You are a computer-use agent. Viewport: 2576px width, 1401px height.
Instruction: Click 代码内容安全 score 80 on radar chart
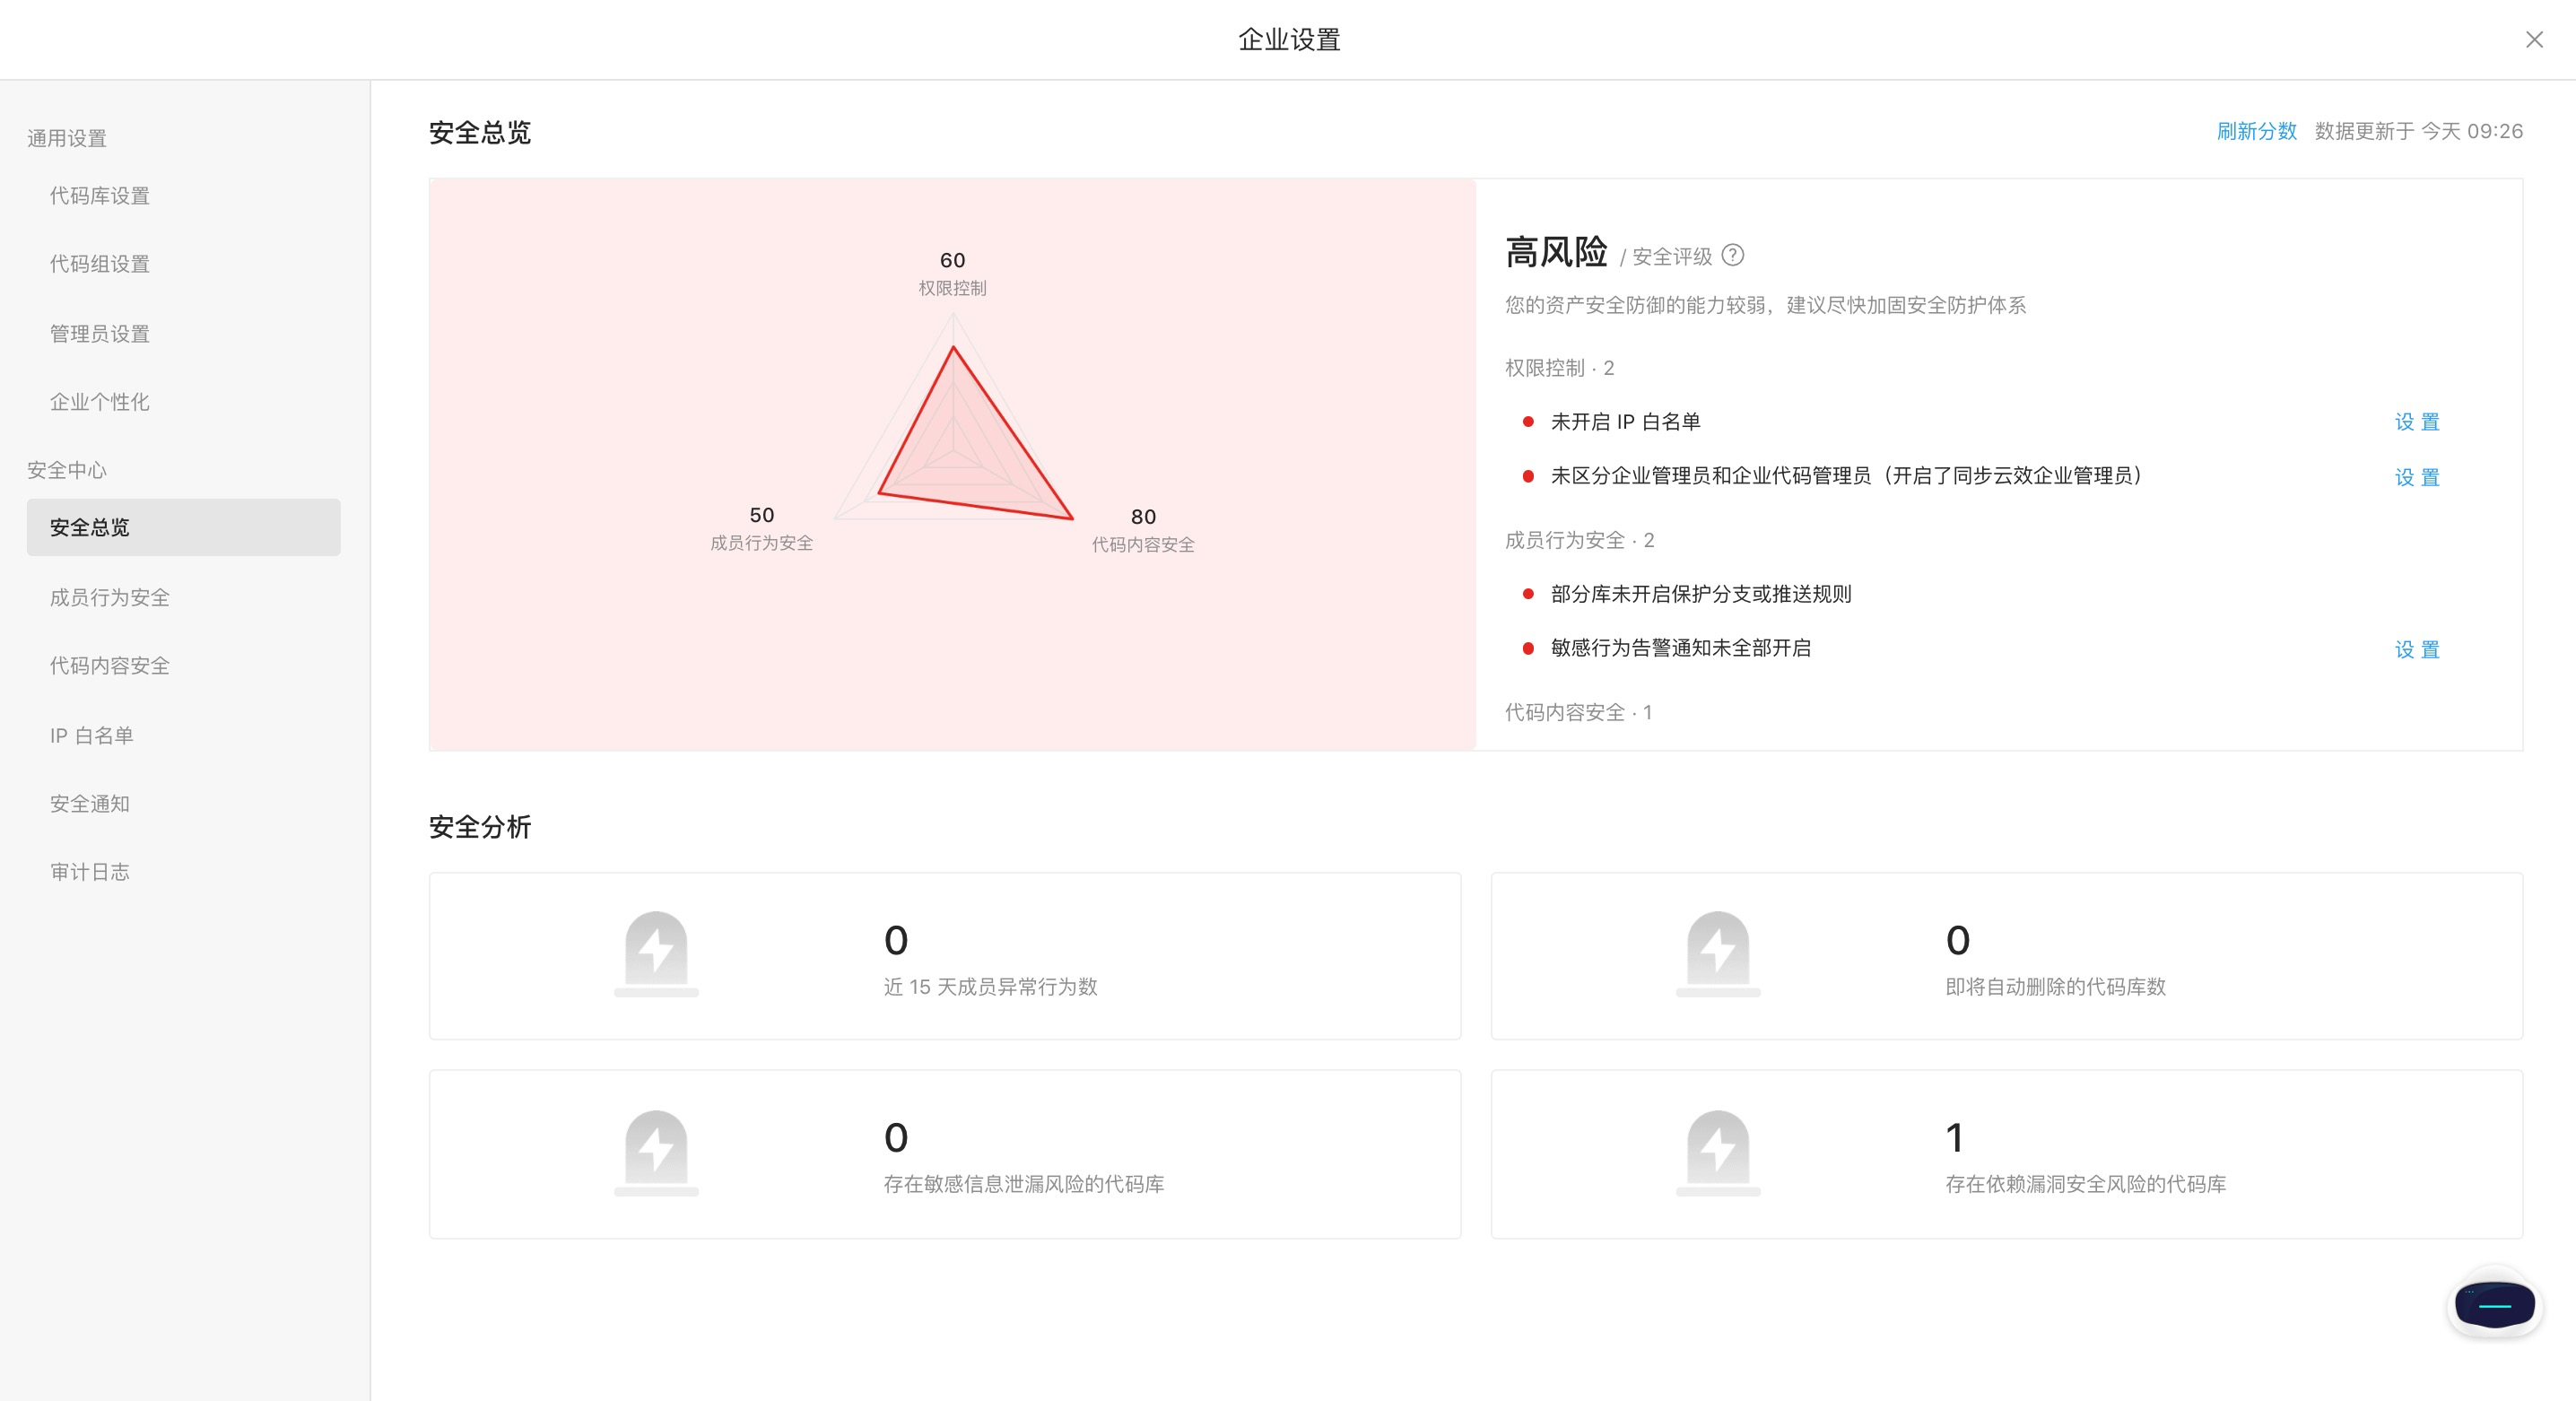(x=1143, y=517)
